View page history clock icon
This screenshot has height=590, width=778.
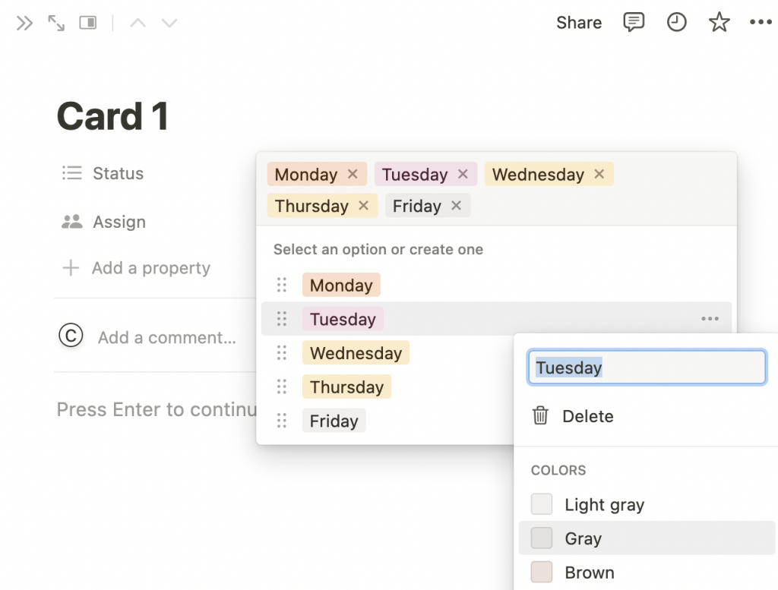[x=676, y=23]
